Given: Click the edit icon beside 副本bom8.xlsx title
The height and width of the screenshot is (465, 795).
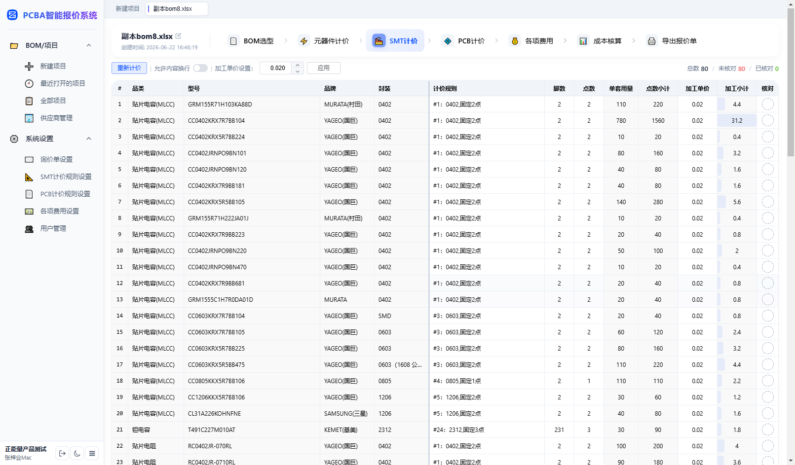Looking at the screenshot, I should (178, 36).
